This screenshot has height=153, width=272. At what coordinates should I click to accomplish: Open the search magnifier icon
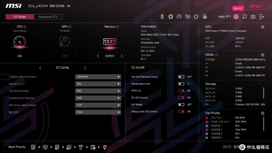244,17
